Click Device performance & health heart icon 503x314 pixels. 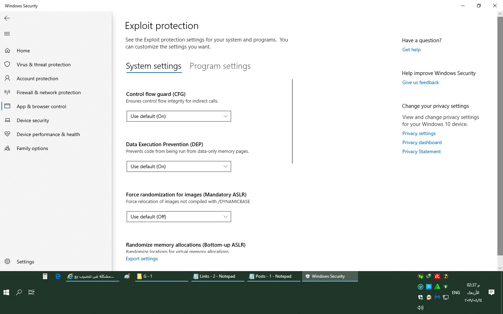(7, 134)
